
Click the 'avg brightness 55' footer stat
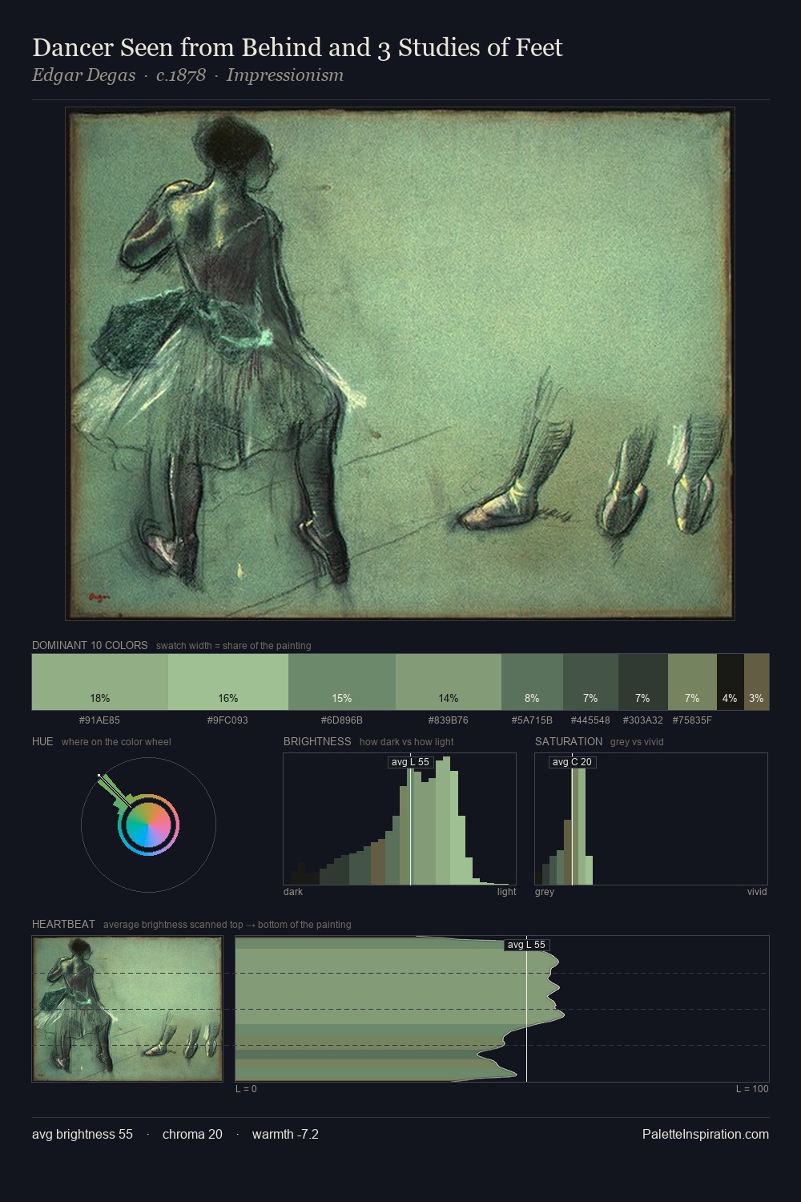(83, 1134)
